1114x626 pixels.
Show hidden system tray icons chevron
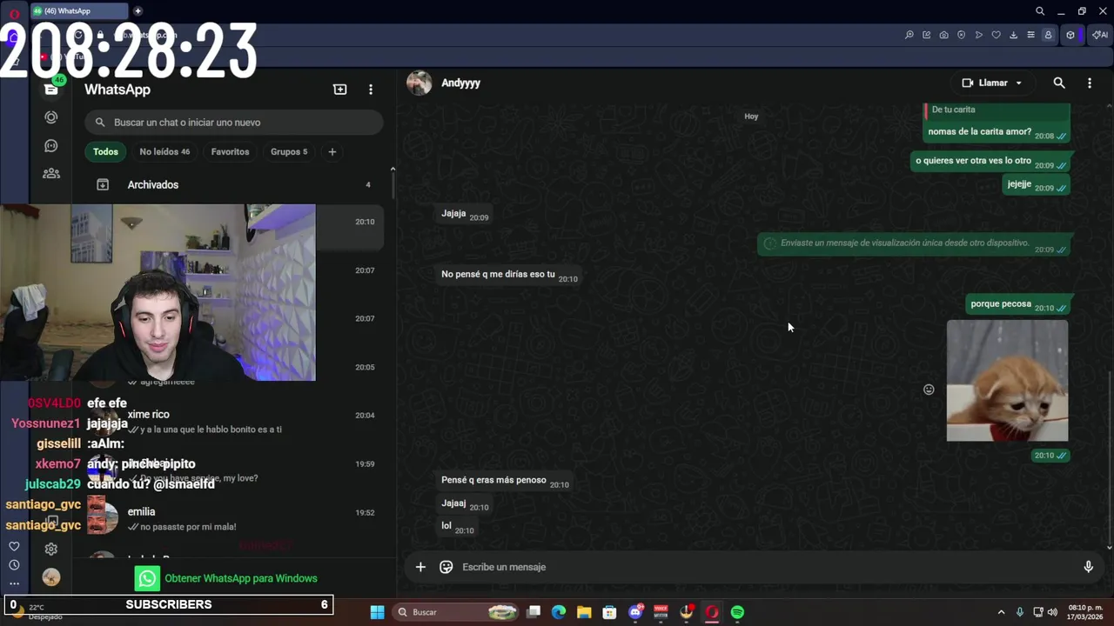click(x=1001, y=612)
